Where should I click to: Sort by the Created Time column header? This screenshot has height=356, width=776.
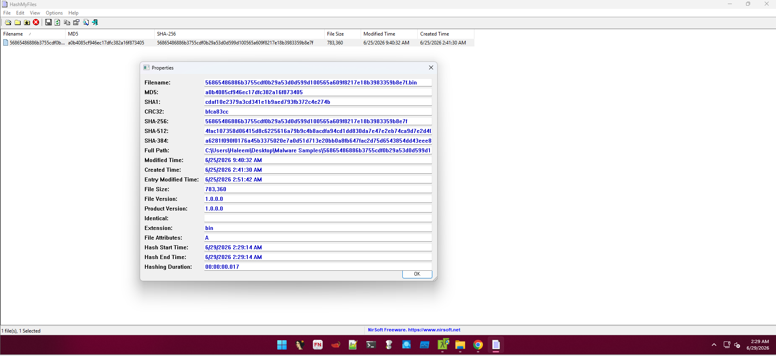(446, 34)
